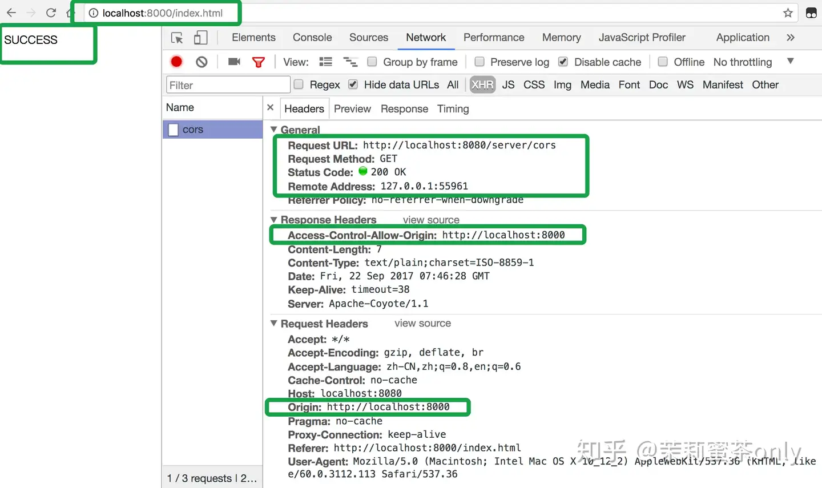The height and width of the screenshot is (488, 822).
Task: Open the Elements panel
Action: 253,38
